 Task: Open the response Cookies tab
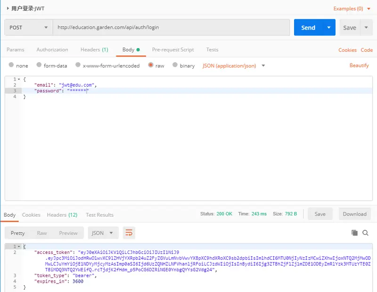coord(31,215)
